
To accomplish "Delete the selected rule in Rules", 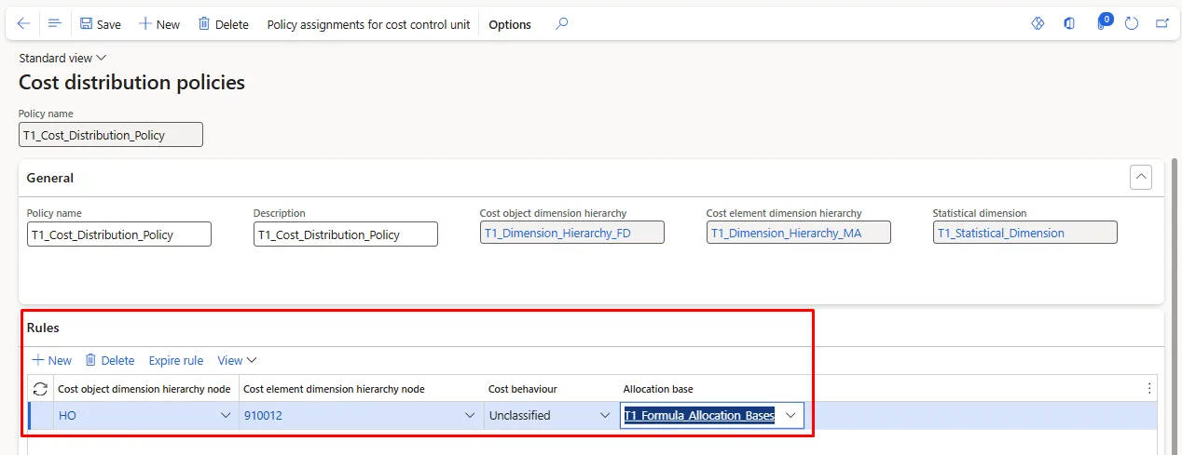I will [109, 360].
